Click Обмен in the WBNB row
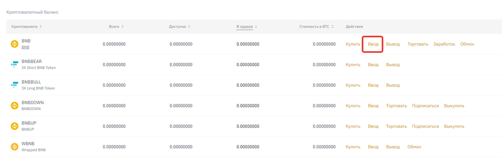Viewport: 502px width, 160px height. coord(414,147)
